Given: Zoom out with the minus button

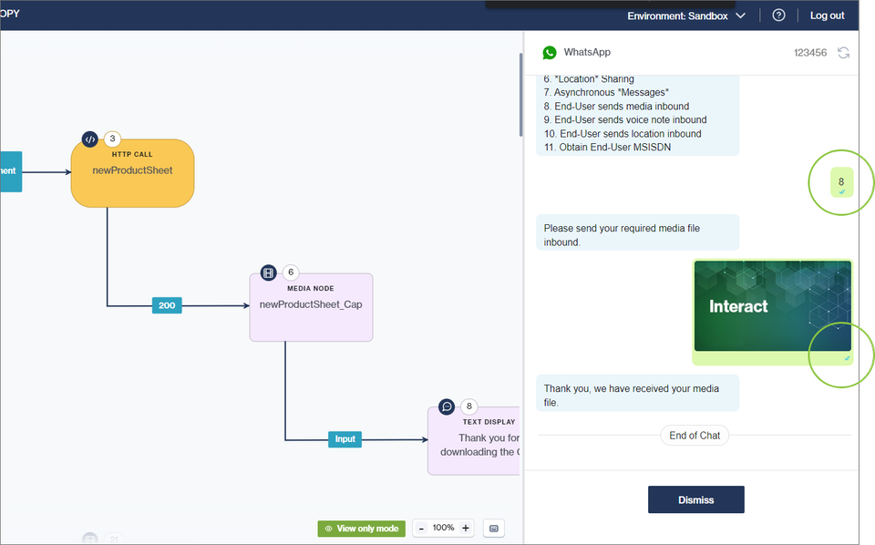Looking at the screenshot, I should point(421,528).
